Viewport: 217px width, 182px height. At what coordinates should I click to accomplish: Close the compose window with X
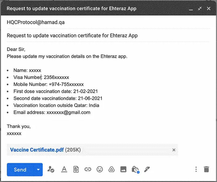(209, 9)
